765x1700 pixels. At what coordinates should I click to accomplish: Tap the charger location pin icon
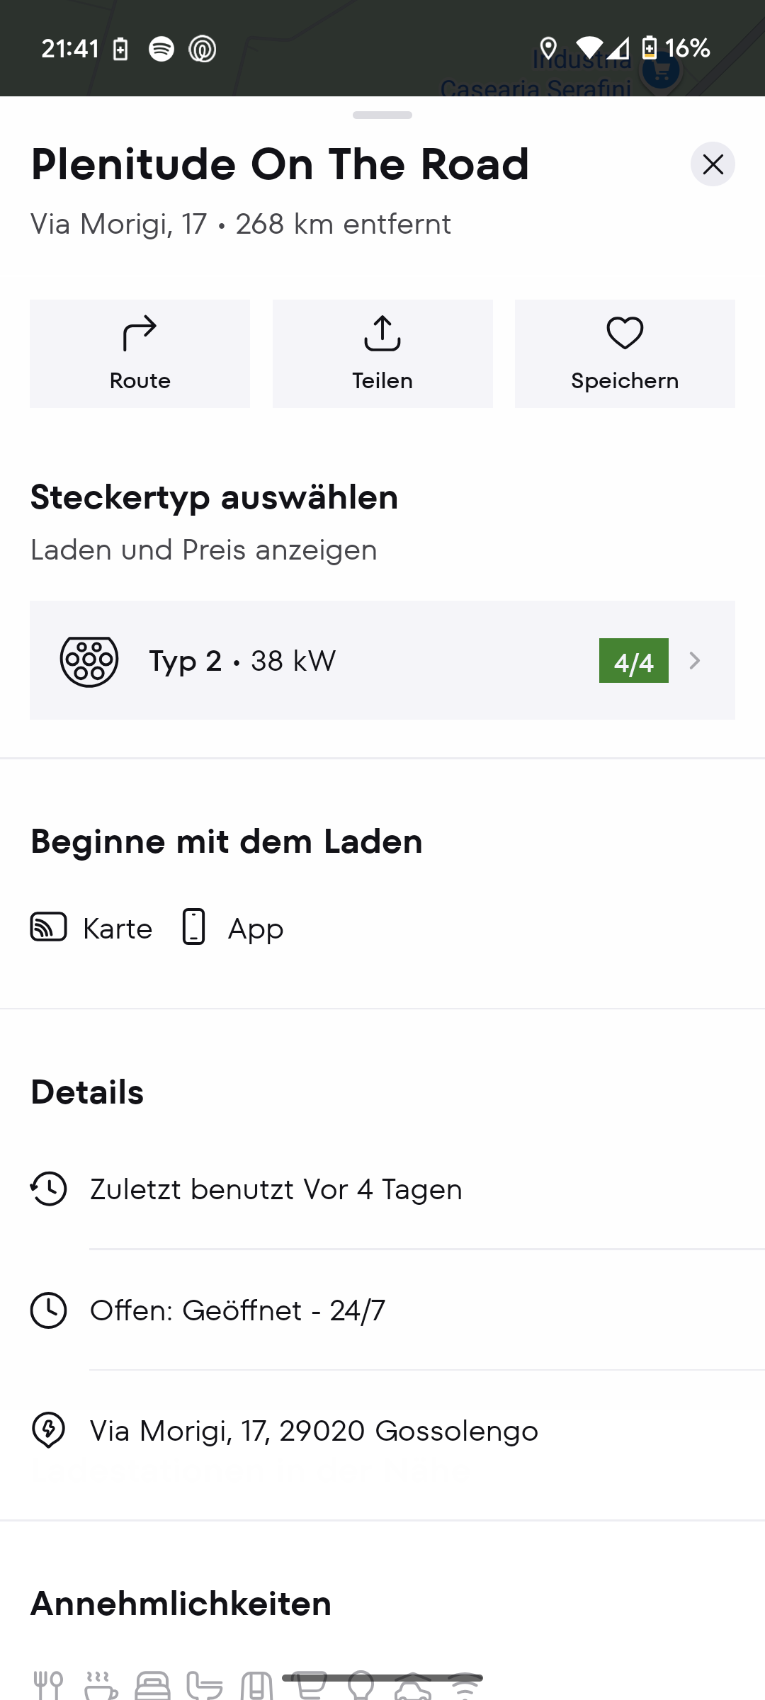click(48, 1430)
